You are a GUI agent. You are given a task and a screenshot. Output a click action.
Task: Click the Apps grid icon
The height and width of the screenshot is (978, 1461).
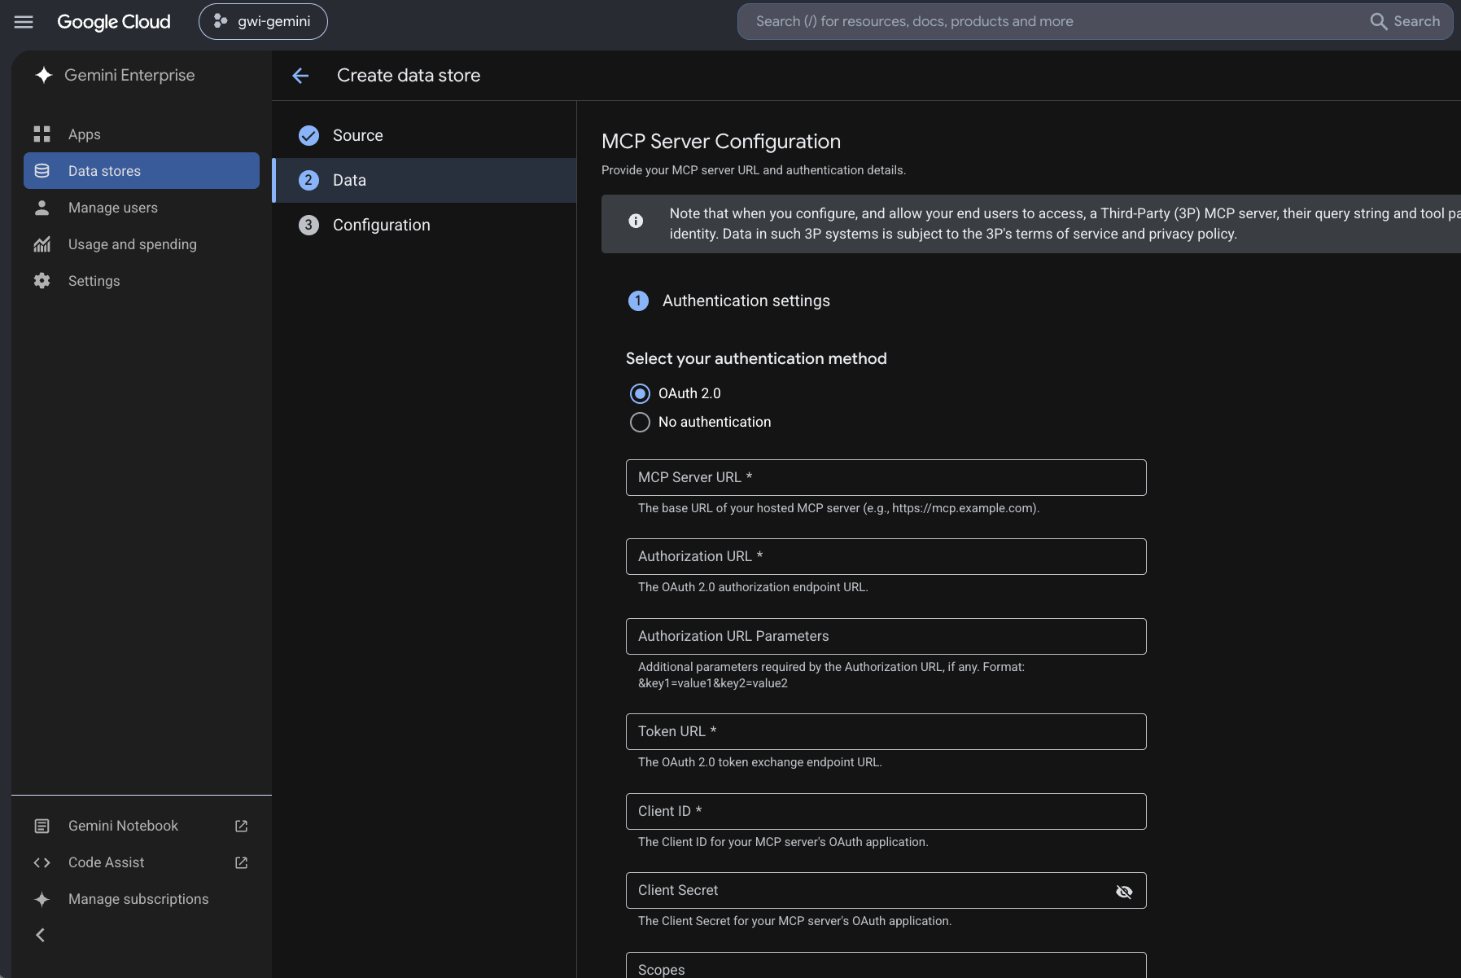coord(42,134)
